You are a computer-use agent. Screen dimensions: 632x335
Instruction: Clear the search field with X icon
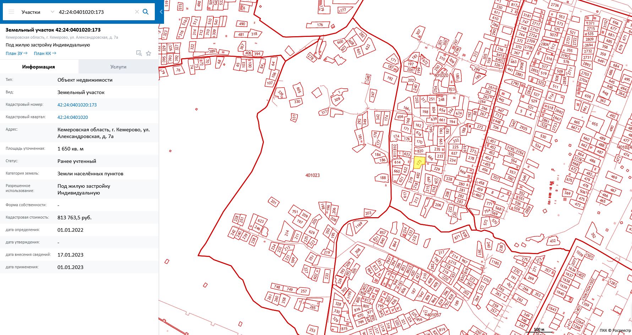point(137,12)
